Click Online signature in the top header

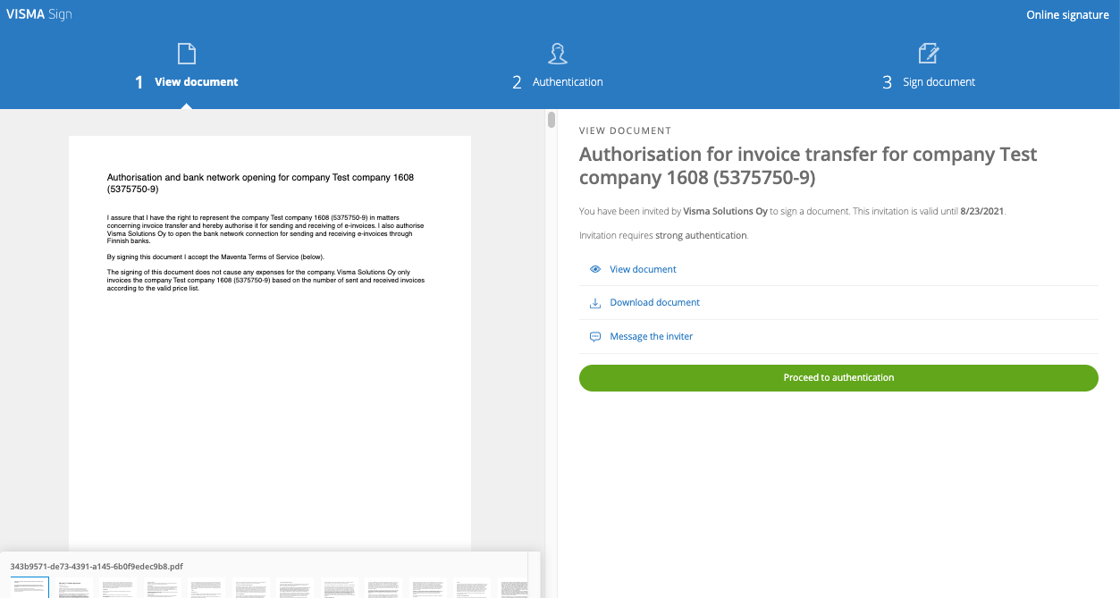[x=1067, y=15]
